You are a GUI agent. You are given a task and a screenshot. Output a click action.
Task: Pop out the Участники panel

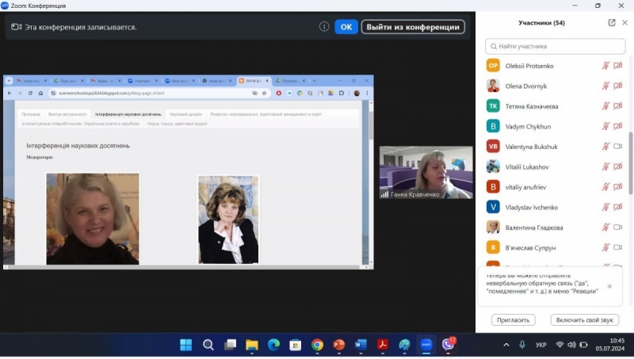(x=611, y=23)
